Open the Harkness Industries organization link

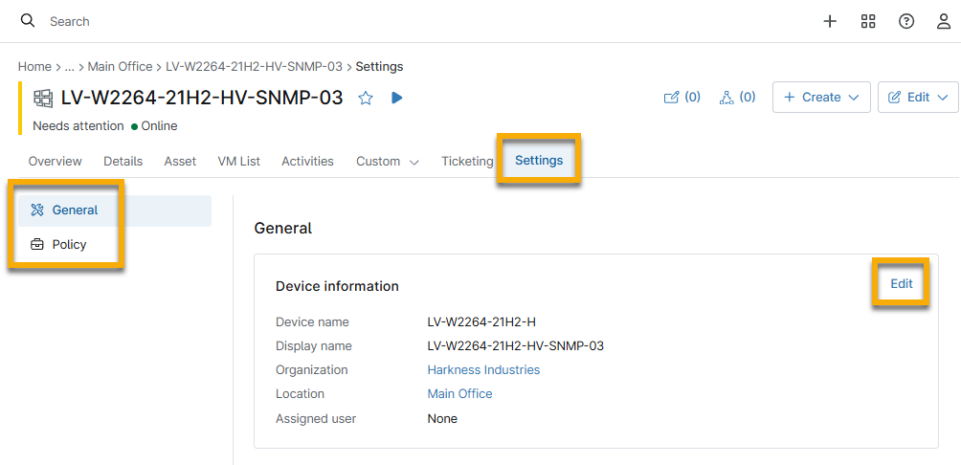tap(483, 370)
